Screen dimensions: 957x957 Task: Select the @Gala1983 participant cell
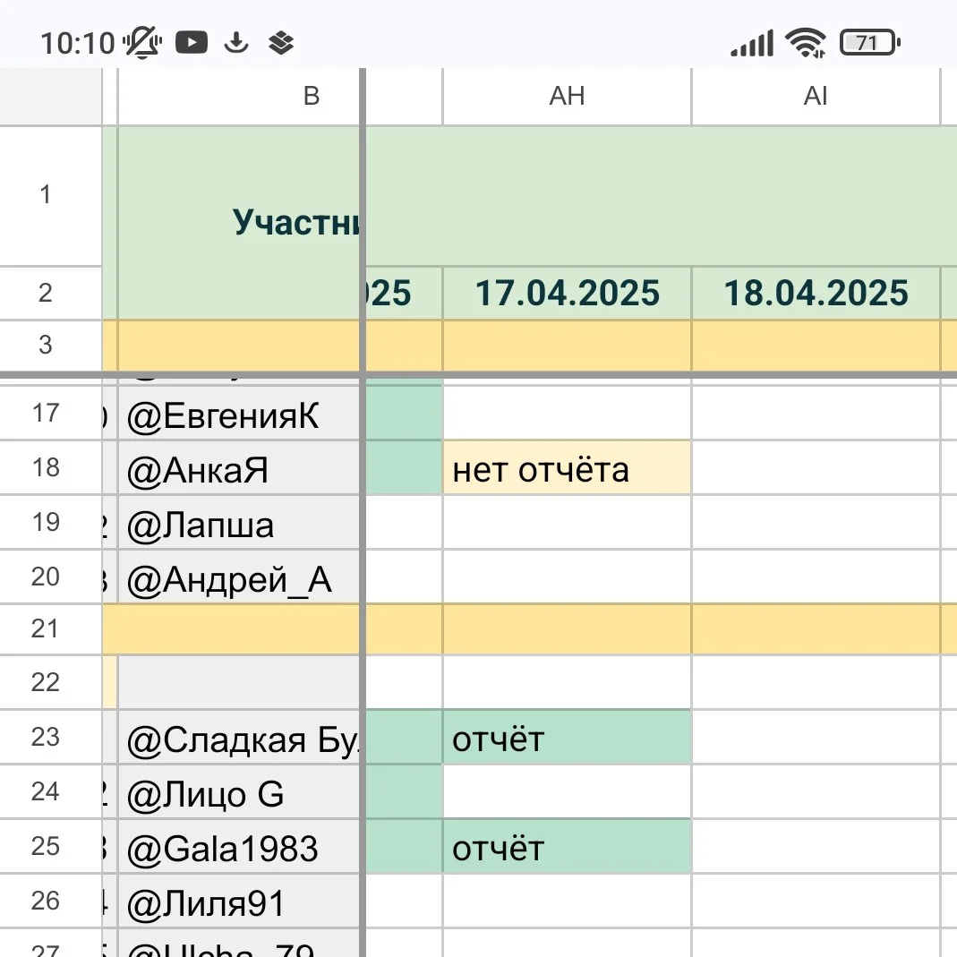click(238, 848)
